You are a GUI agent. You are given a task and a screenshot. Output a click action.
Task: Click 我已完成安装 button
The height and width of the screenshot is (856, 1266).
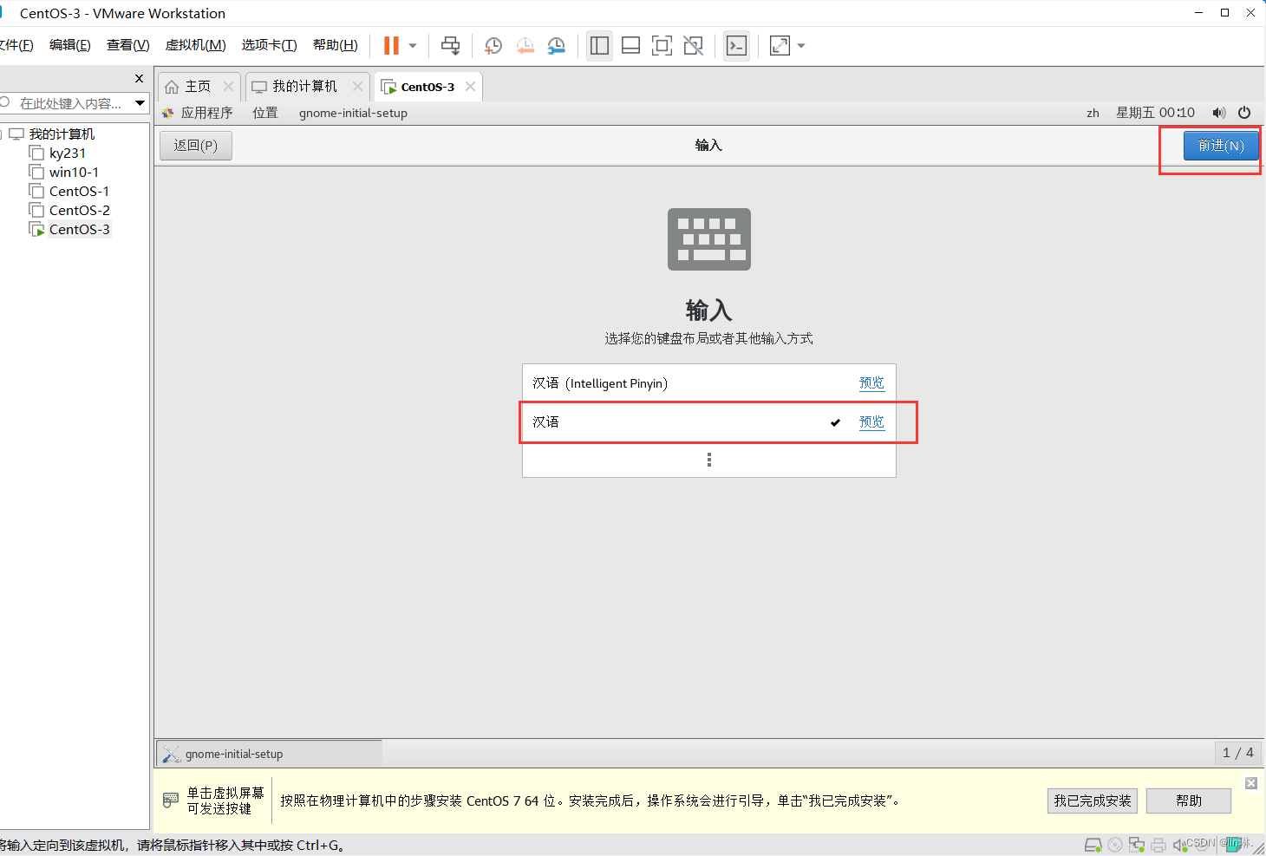[1093, 800]
